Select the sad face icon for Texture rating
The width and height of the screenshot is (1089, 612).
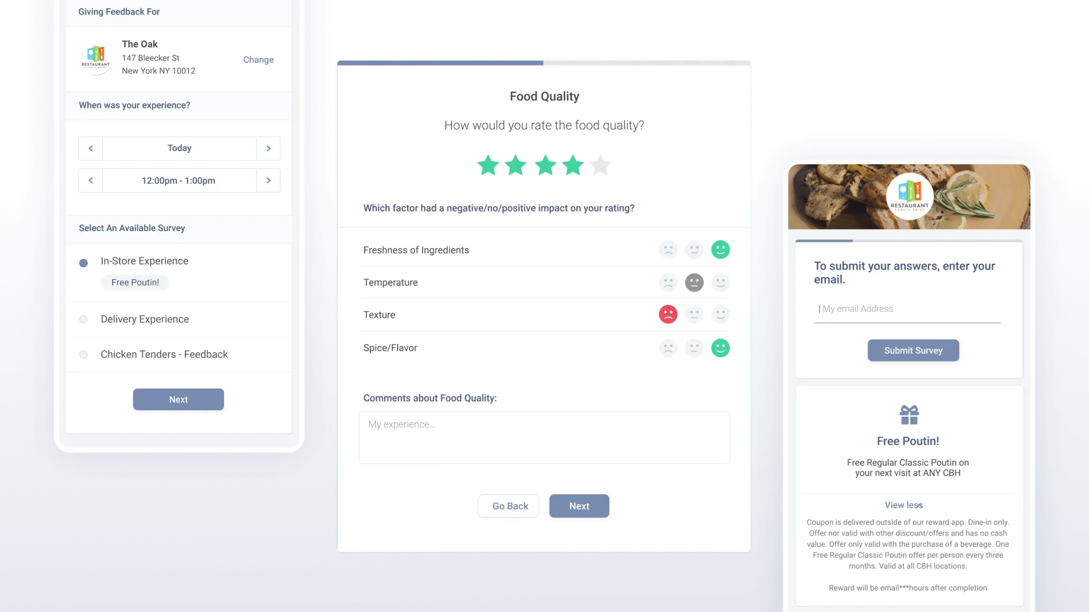pyautogui.click(x=667, y=315)
